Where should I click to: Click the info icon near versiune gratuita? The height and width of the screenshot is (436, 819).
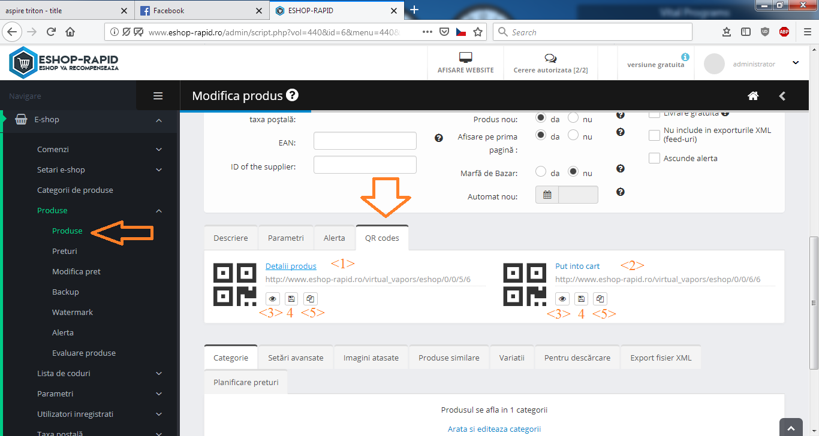tap(685, 57)
